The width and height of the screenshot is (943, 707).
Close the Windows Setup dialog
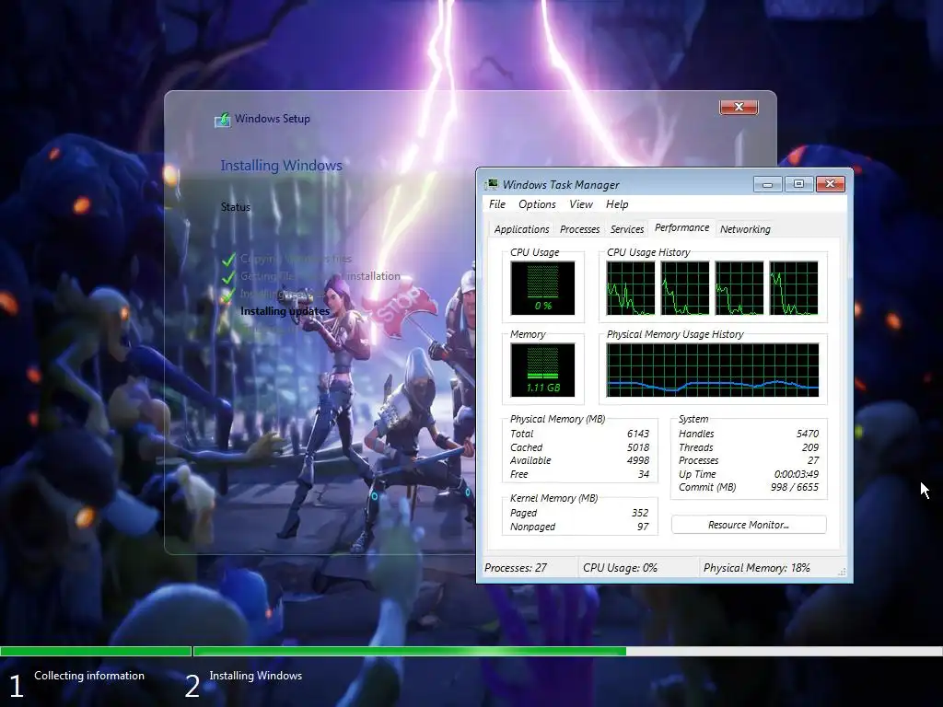739,107
